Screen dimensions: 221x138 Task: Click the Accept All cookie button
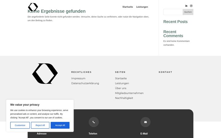[x=60, y=125]
